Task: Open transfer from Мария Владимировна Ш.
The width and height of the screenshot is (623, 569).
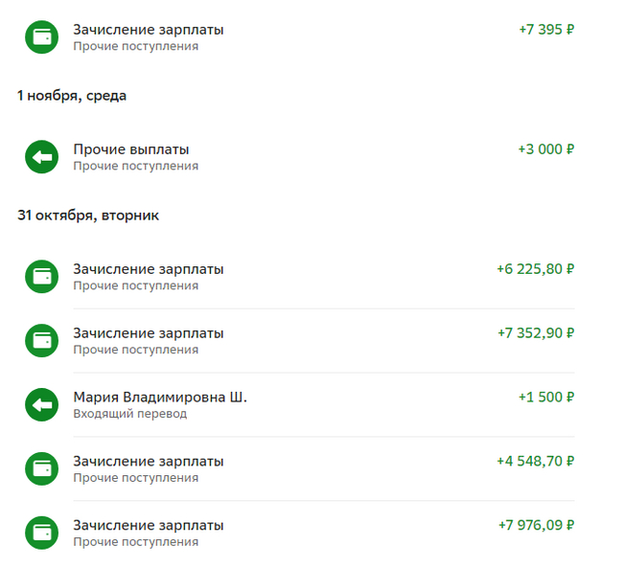Action: pos(159,397)
